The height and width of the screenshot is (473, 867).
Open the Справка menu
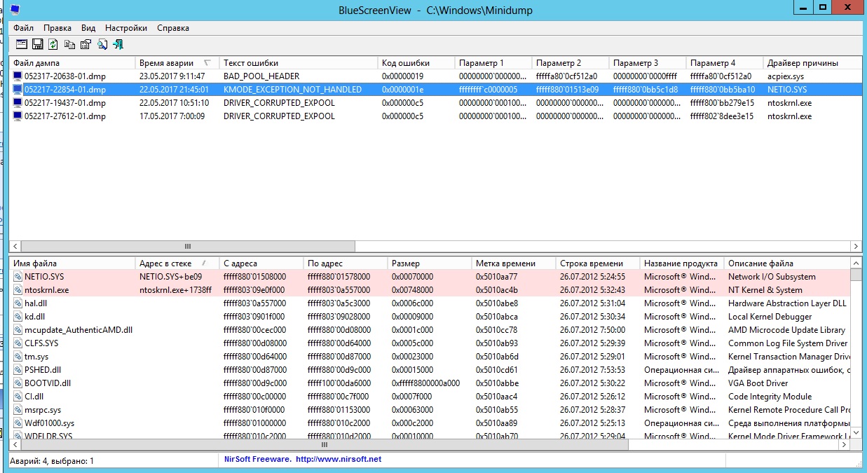point(173,28)
